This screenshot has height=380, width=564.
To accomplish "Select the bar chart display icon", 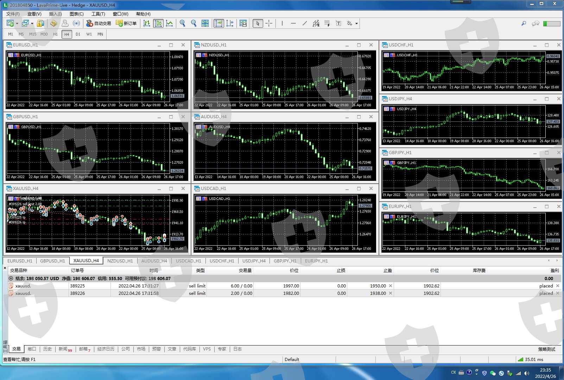I will pos(147,23).
